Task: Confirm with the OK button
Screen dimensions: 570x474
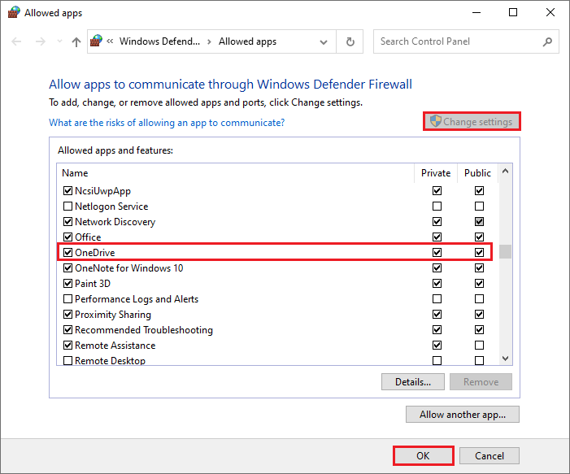Action: (423, 455)
